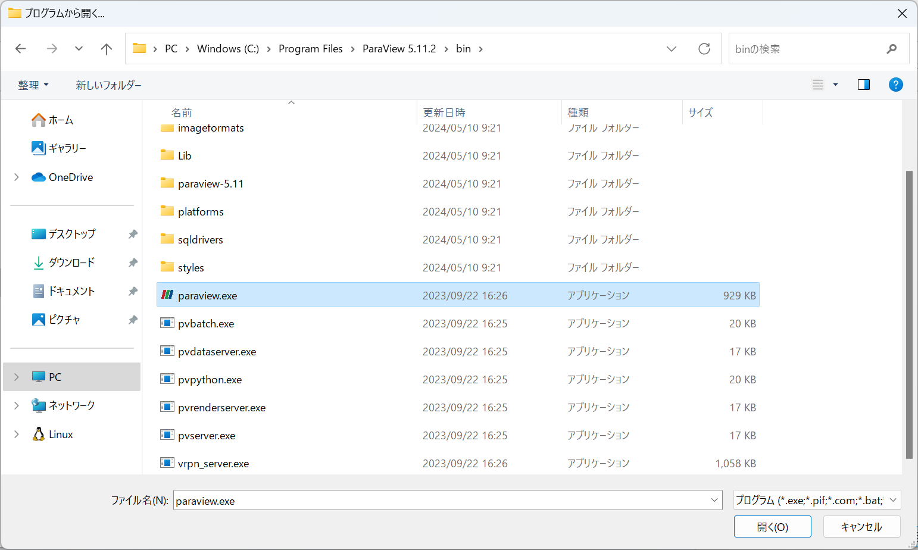Click the paraview.exe application icon
Image resolution: width=918 pixels, height=550 pixels.
click(x=167, y=295)
